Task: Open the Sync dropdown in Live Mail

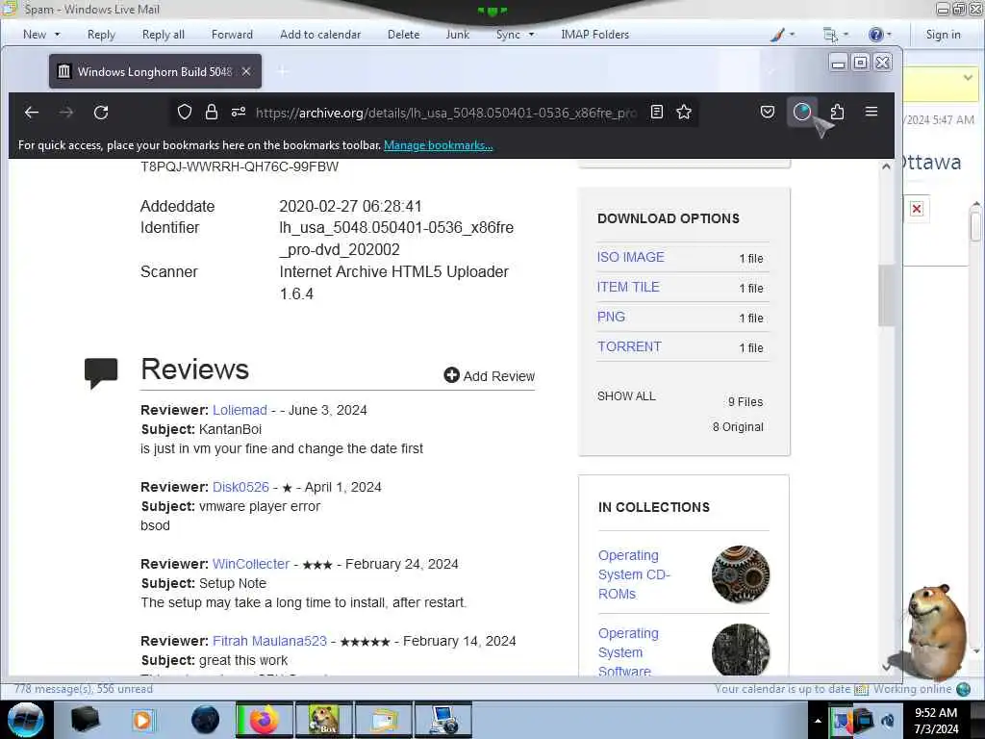Action: coord(515,35)
